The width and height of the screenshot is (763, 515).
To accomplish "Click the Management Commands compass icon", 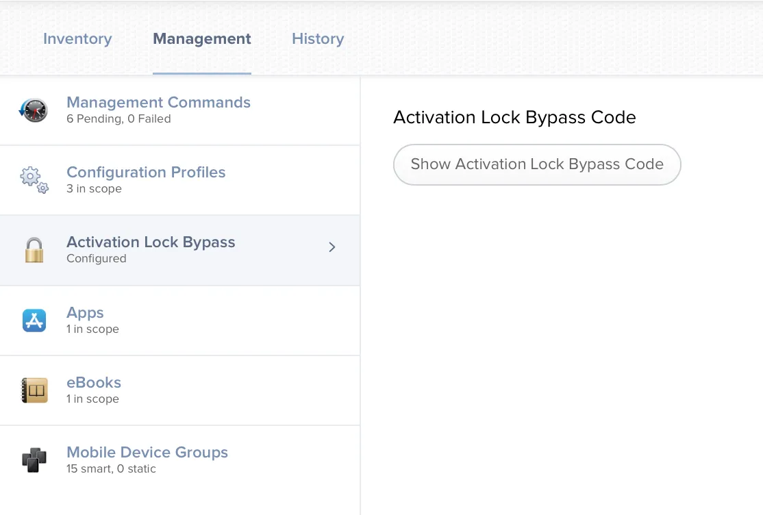I will click(x=34, y=110).
